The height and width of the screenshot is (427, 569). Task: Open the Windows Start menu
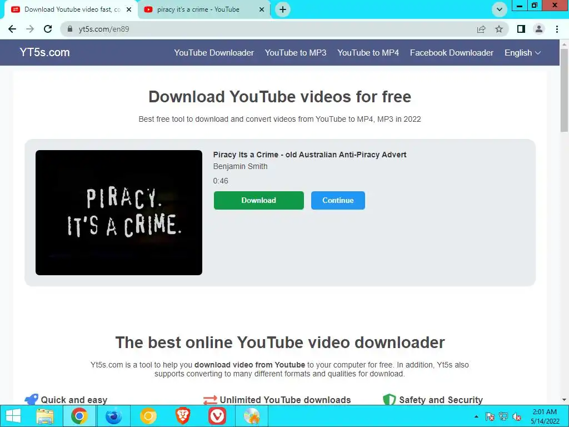coord(13,416)
